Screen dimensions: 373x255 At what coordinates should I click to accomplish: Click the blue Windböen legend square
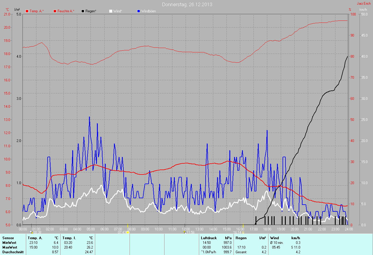coord(139,11)
